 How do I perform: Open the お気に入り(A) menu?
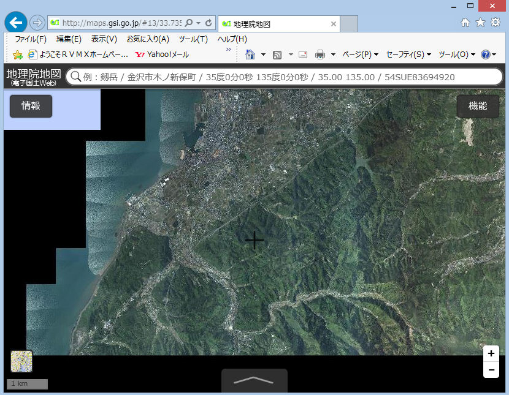coord(148,39)
